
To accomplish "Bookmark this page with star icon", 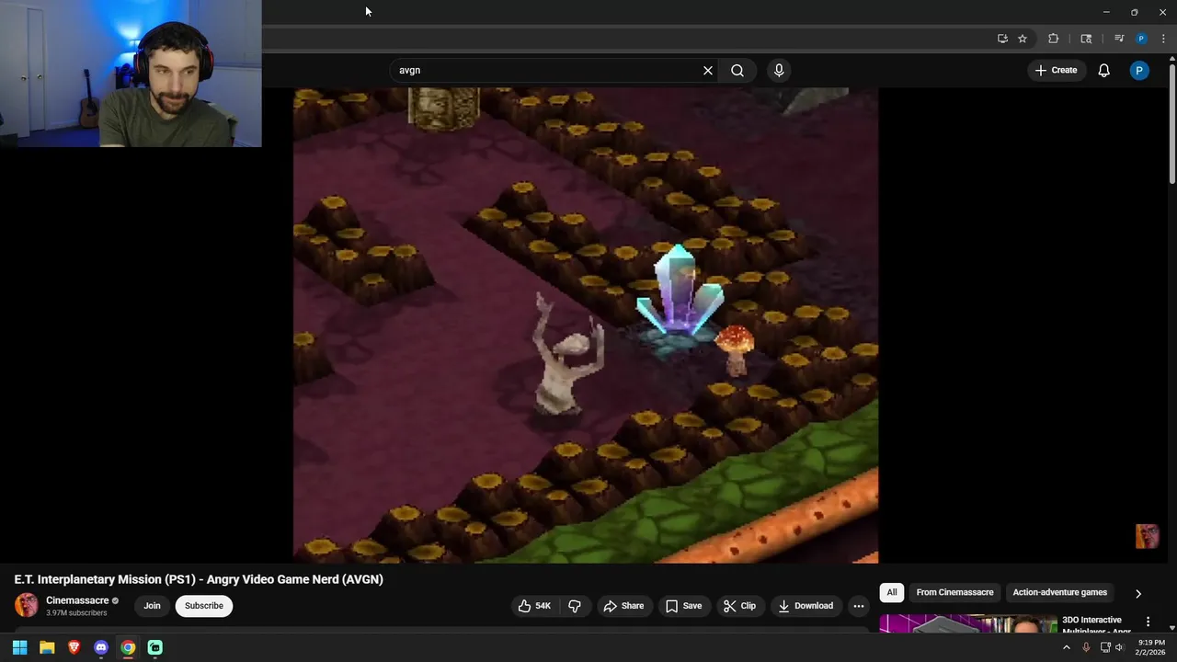I will click(1023, 39).
